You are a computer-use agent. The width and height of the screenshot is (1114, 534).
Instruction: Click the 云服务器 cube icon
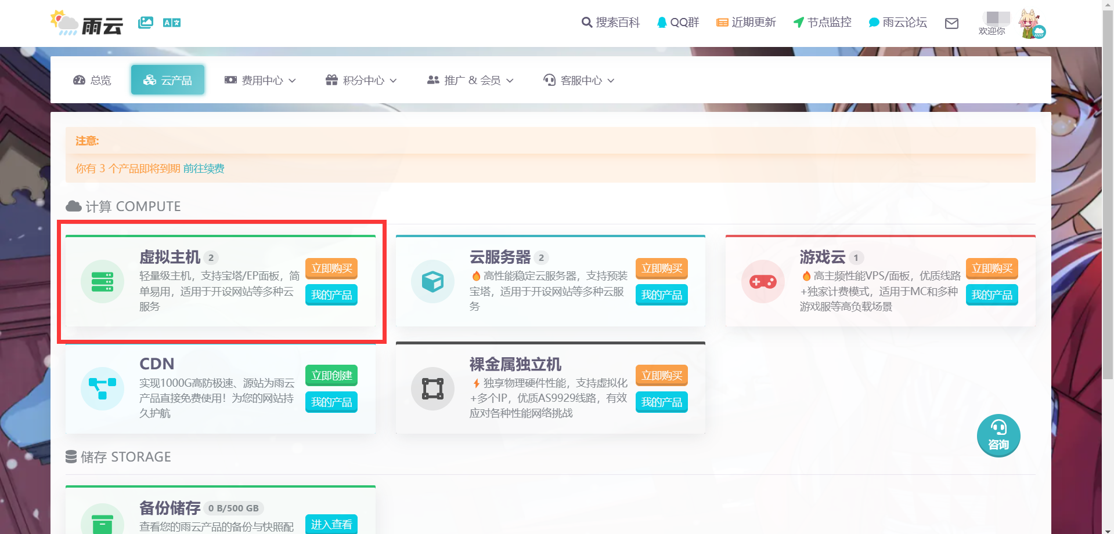pos(432,282)
